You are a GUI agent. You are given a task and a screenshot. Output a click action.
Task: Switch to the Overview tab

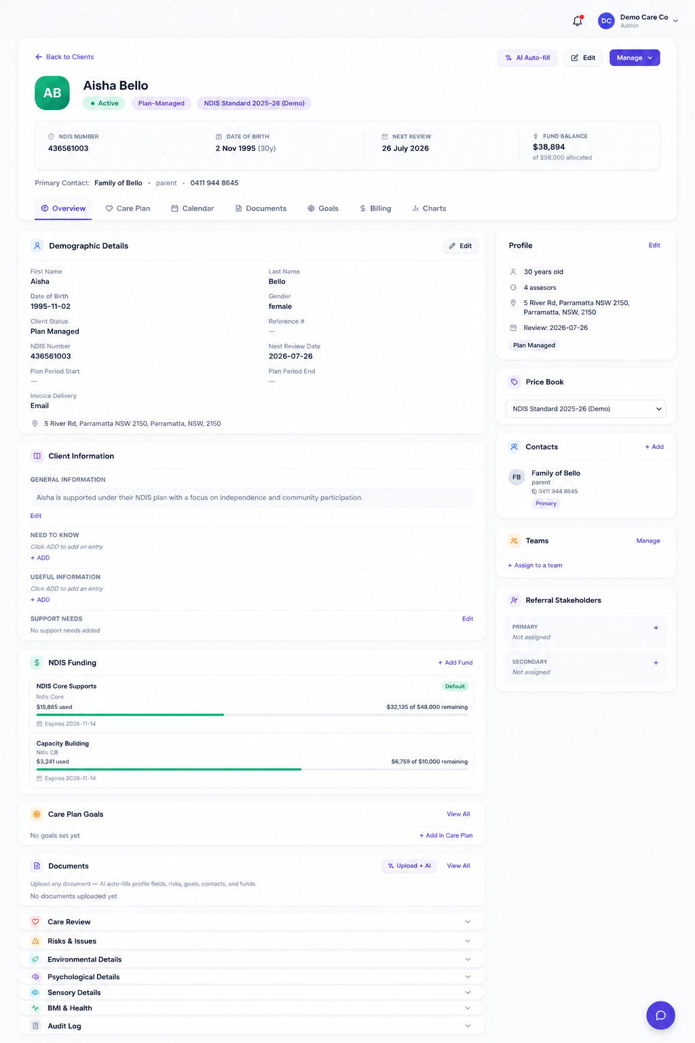[63, 208]
